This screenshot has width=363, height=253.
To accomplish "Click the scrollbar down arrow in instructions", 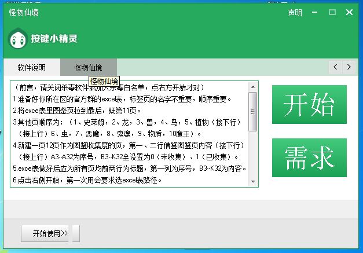I will (x=253, y=181).
